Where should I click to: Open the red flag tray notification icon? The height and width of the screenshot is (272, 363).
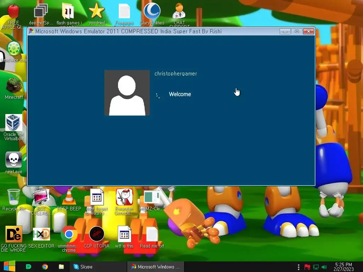307,267
